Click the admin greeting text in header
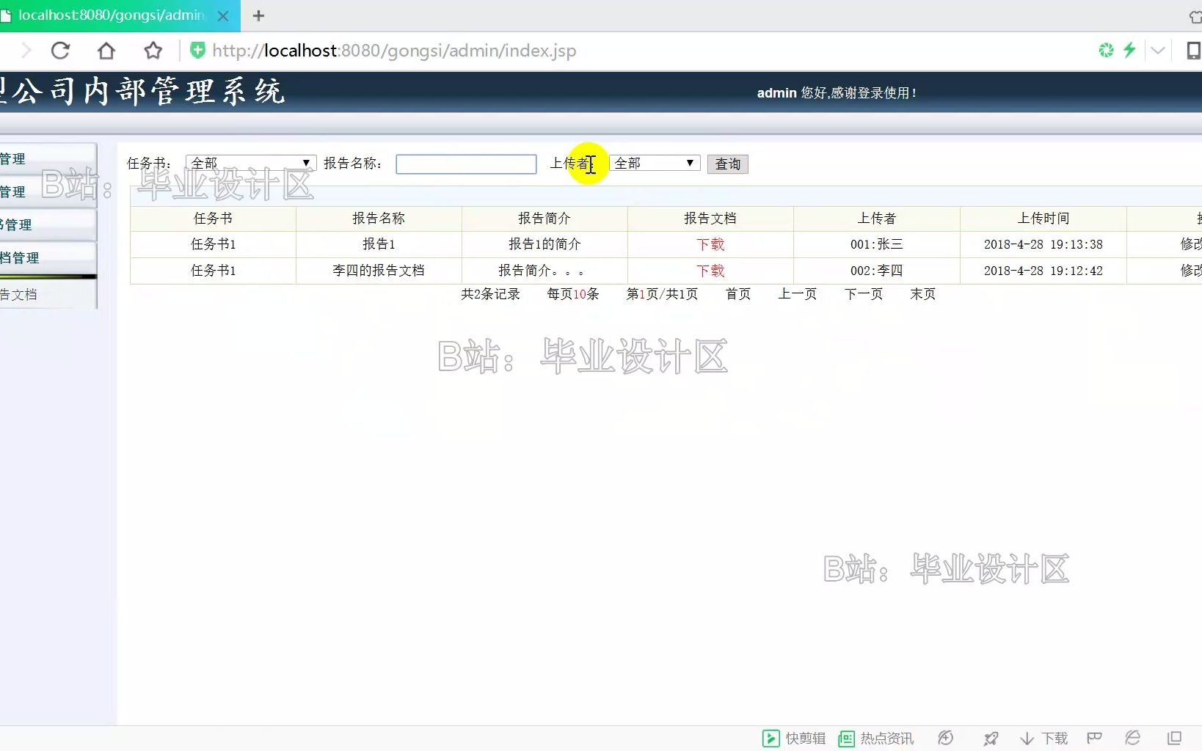This screenshot has height=751, width=1202. tap(837, 93)
